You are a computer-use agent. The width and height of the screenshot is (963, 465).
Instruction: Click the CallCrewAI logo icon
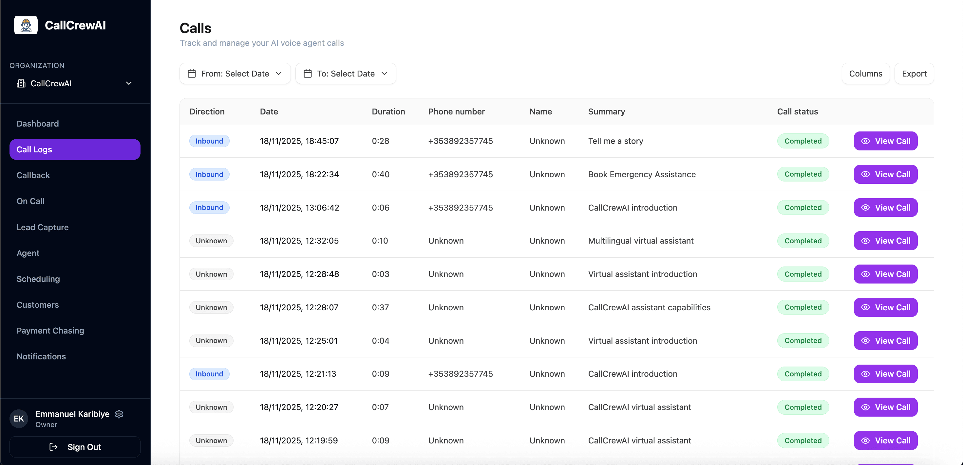point(26,25)
